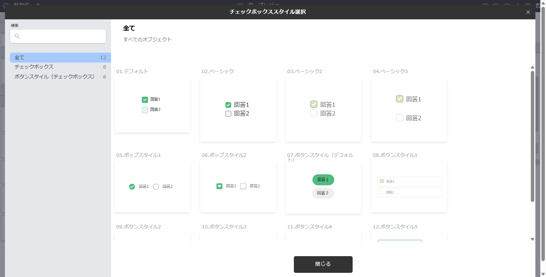Image resolution: width=546 pixels, height=277 pixels.
Task: Close the checkbox style dialog with X
Action: [528, 12]
